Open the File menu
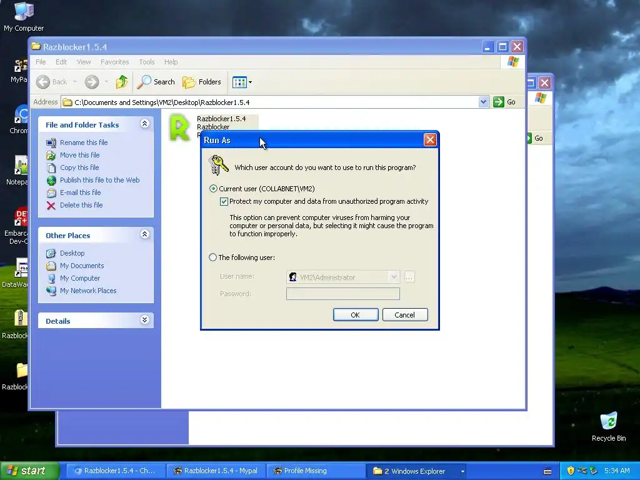Viewport: 640px width, 480px height. [x=41, y=62]
